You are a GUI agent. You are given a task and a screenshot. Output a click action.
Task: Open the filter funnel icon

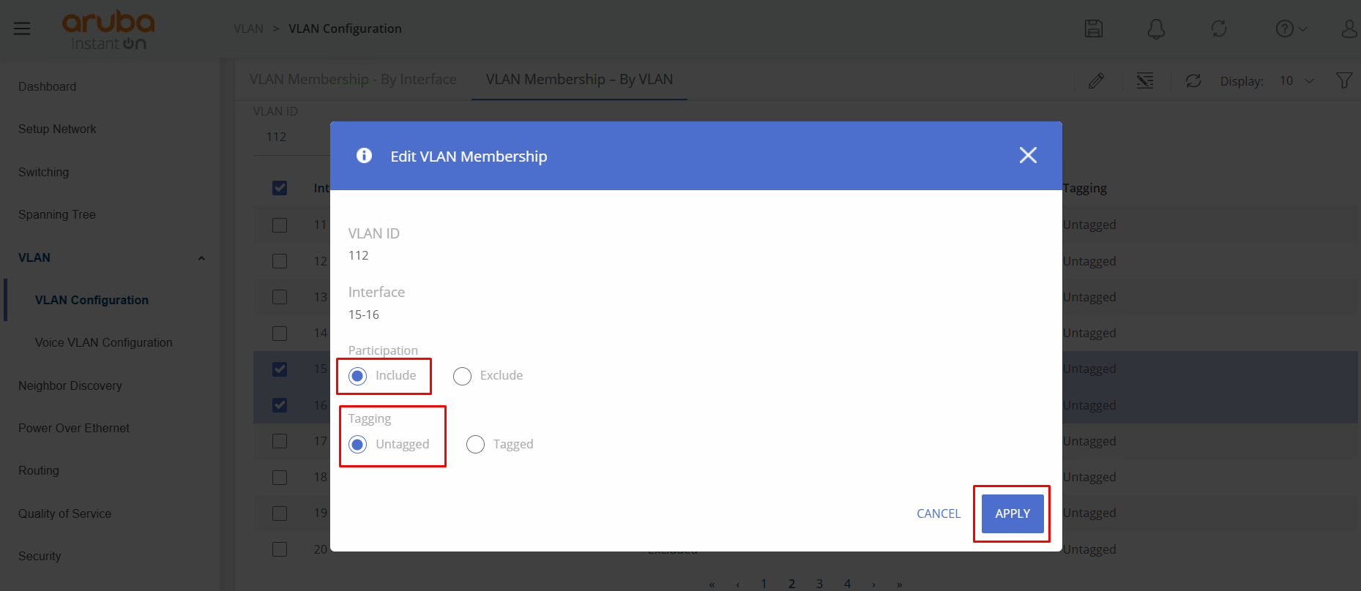point(1344,80)
